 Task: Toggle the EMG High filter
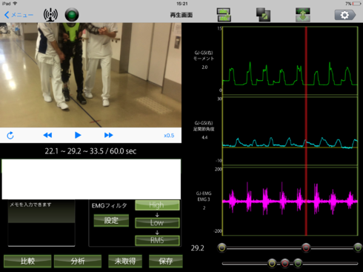[157, 205]
